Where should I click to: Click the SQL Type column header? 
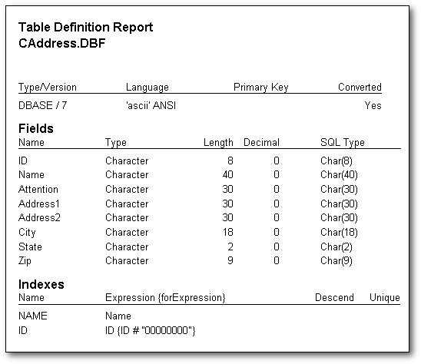[343, 142]
